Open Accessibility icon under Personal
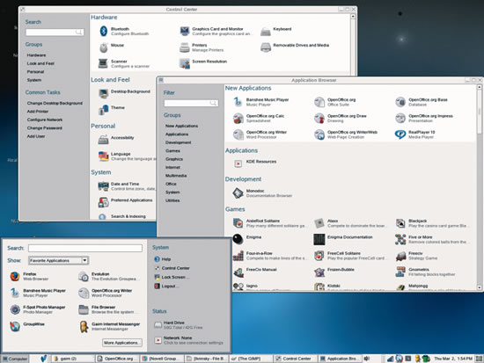484x363 pixels. tap(103, 140)
